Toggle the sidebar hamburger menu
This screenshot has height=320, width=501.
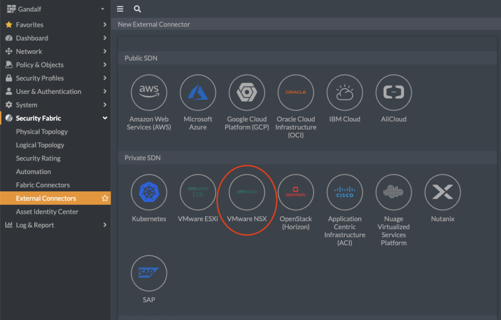(x=120, y=9)
